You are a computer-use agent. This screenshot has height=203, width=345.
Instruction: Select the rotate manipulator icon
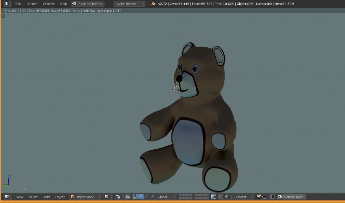pyautogui.click(x=147, y=197)
